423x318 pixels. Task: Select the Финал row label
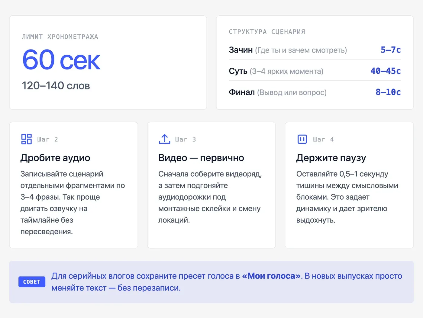242,92
